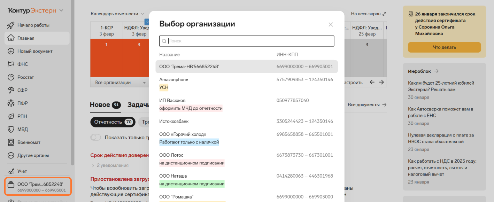This screenshot has height=202, width=494.
Task: Open article Как работать с НДС в 2025 году
Action: (442, 168)
